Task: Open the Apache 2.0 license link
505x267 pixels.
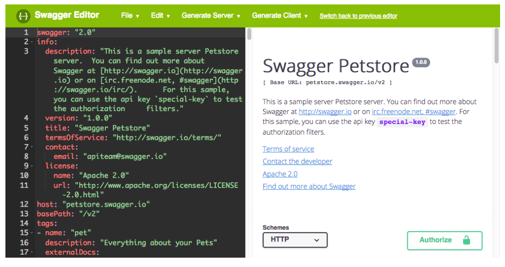Action: pyautogui.click(x=280, y=174)
